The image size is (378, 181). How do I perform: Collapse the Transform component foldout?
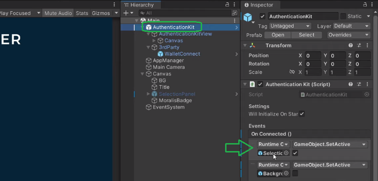point(245,45)
